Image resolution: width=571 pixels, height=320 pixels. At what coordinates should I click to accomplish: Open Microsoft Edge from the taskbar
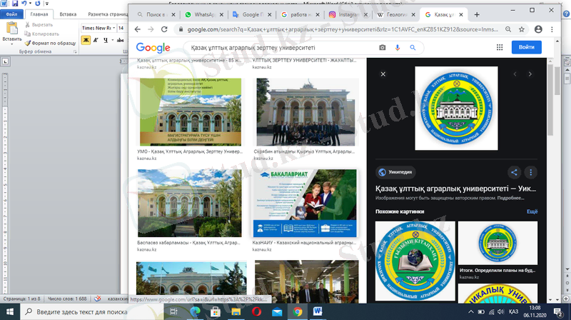195,311
